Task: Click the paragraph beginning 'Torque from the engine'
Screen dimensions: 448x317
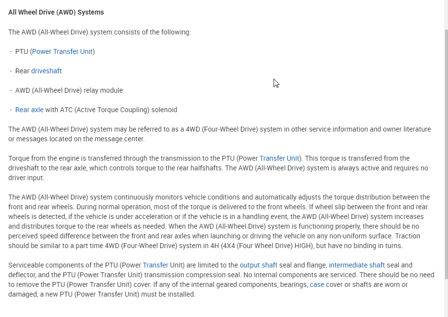Action: [146, 168]
